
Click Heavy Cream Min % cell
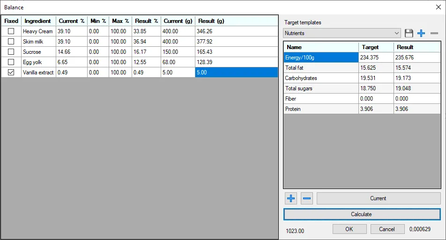click(98, 31)
